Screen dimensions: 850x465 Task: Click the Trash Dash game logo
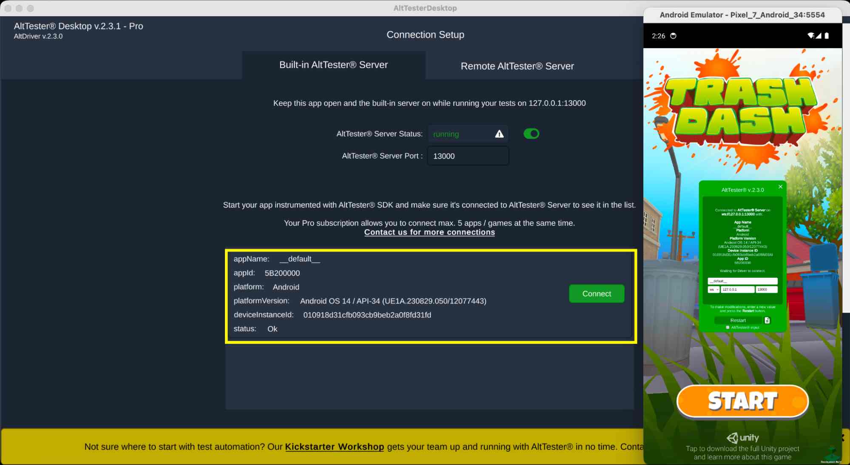pos(741,111)
